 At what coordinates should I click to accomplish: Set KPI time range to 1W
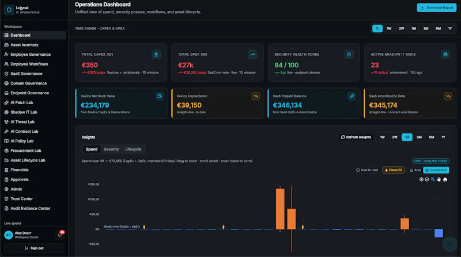[390, 28]
